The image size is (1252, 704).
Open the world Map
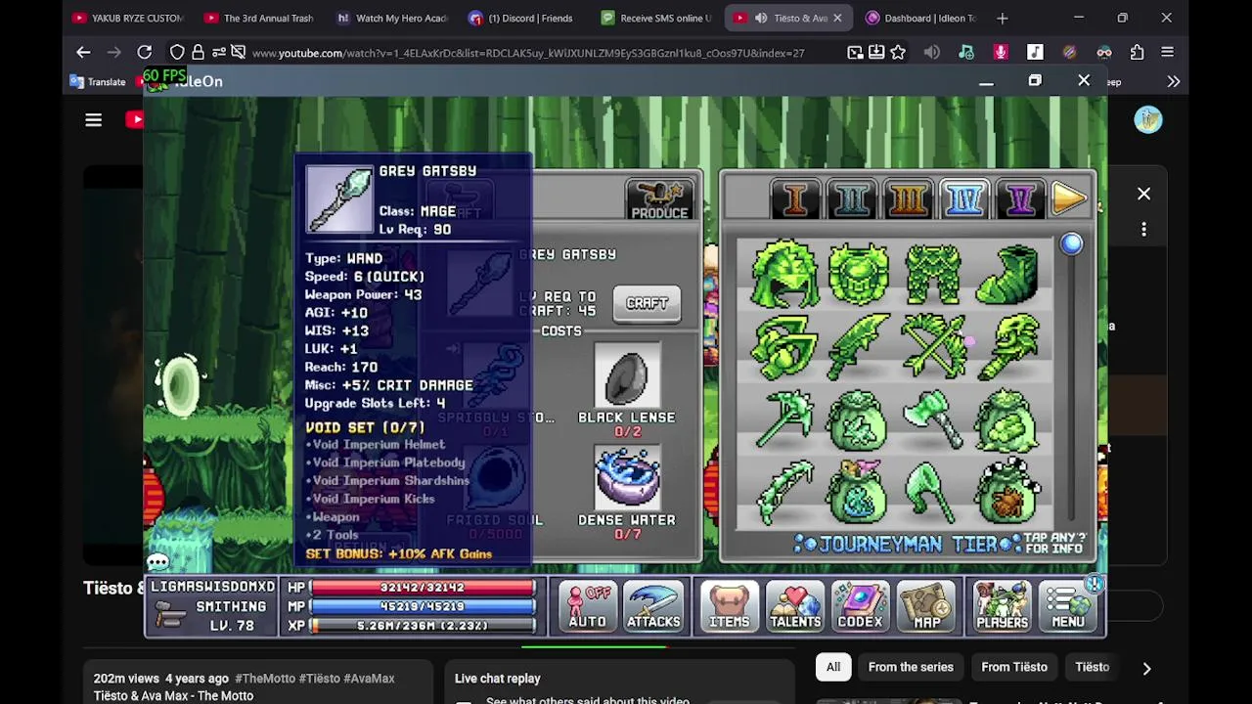[926, 606]
